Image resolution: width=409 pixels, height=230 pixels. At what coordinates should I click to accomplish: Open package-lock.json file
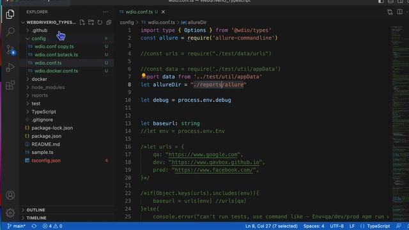tap(52, 128)
